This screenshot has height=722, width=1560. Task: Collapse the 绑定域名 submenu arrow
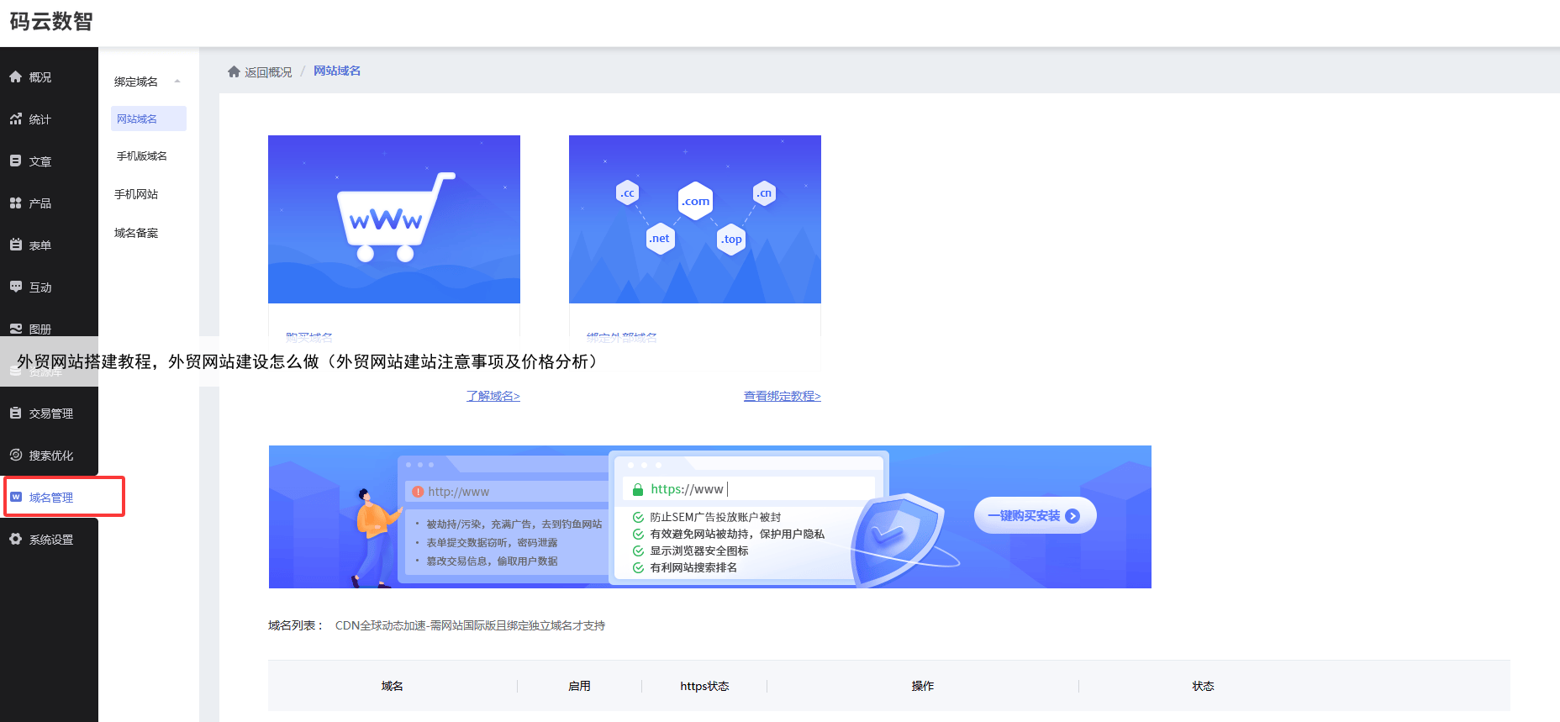(x=177, y=82)
